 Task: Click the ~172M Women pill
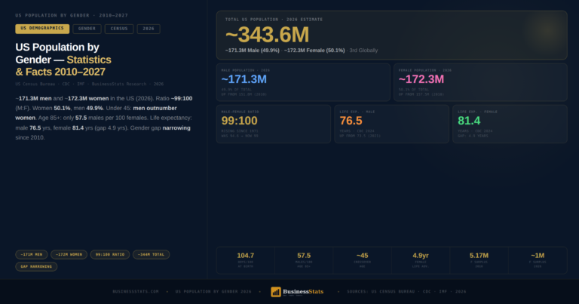69,254
